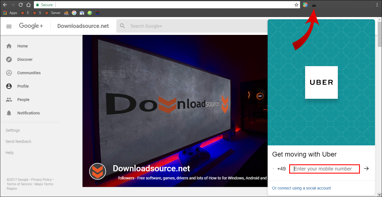Click Or connect using a social account
382x197 pixels.
301,188
